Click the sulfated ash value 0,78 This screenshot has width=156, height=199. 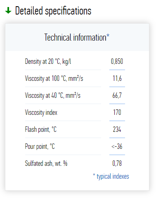[117, 163]
